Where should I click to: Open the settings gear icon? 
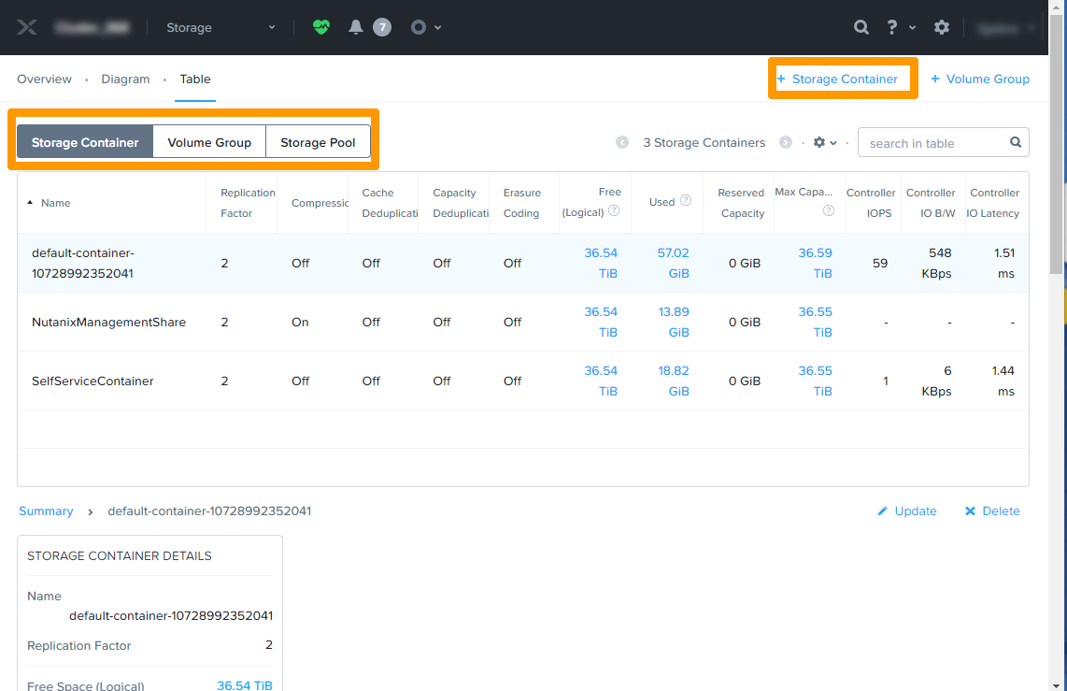tap(941, 27)
